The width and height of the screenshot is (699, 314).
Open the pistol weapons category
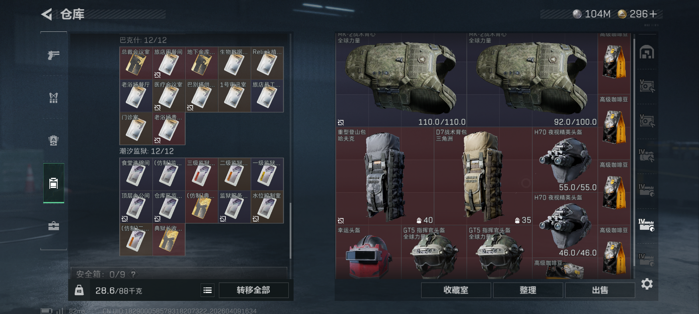click(53, 55)
